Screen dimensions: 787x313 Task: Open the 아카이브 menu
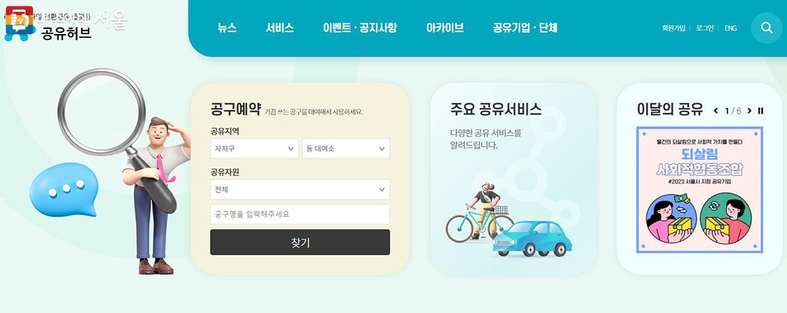pyautogui.click(x=445, y=28)
